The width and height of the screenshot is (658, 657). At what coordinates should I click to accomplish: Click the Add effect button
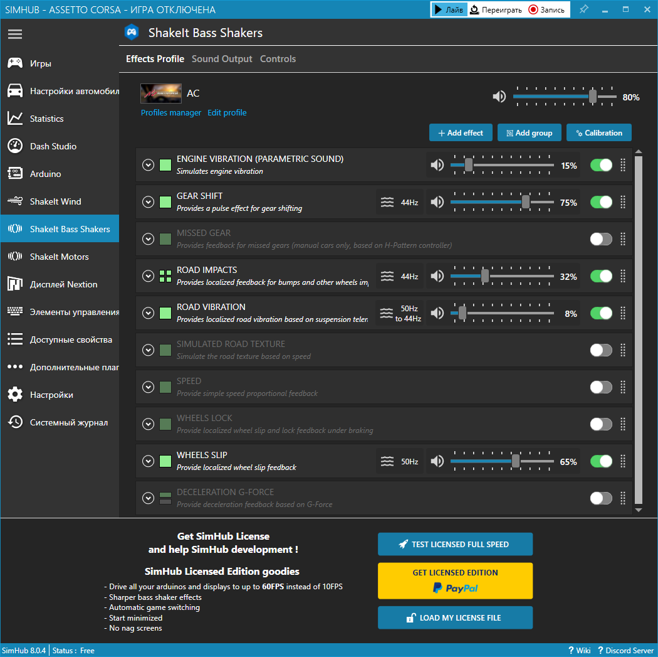tap(461, 133)
